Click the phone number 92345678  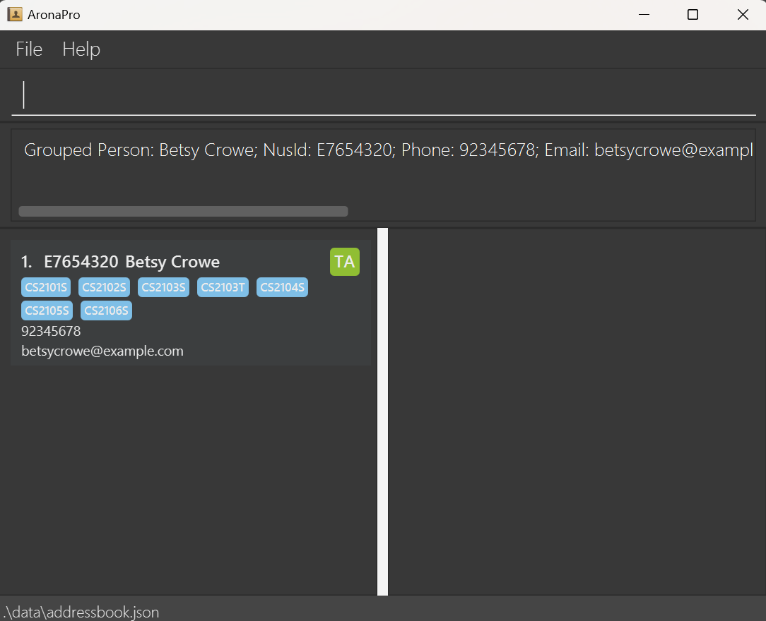(51, 331)
